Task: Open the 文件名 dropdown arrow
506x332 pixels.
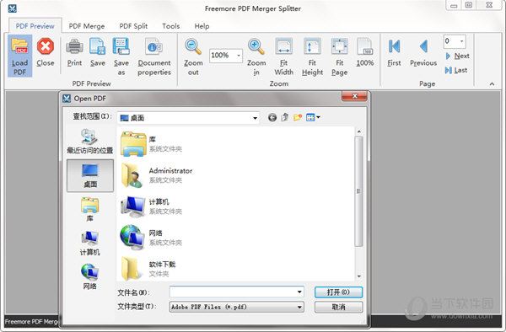Action: (299, 292)
